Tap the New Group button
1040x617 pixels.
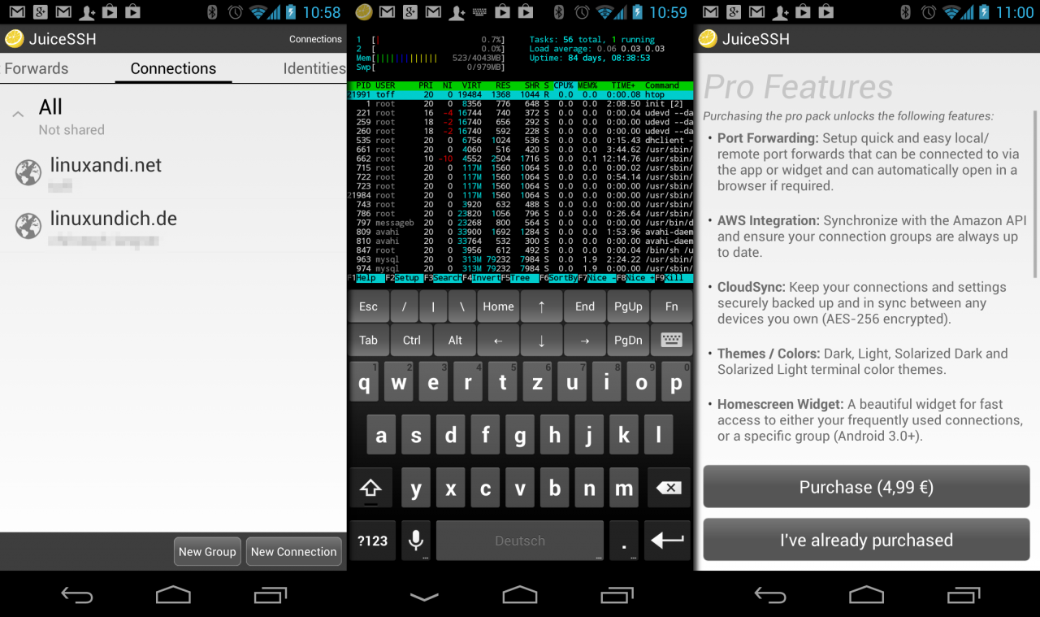pos(207,552)
